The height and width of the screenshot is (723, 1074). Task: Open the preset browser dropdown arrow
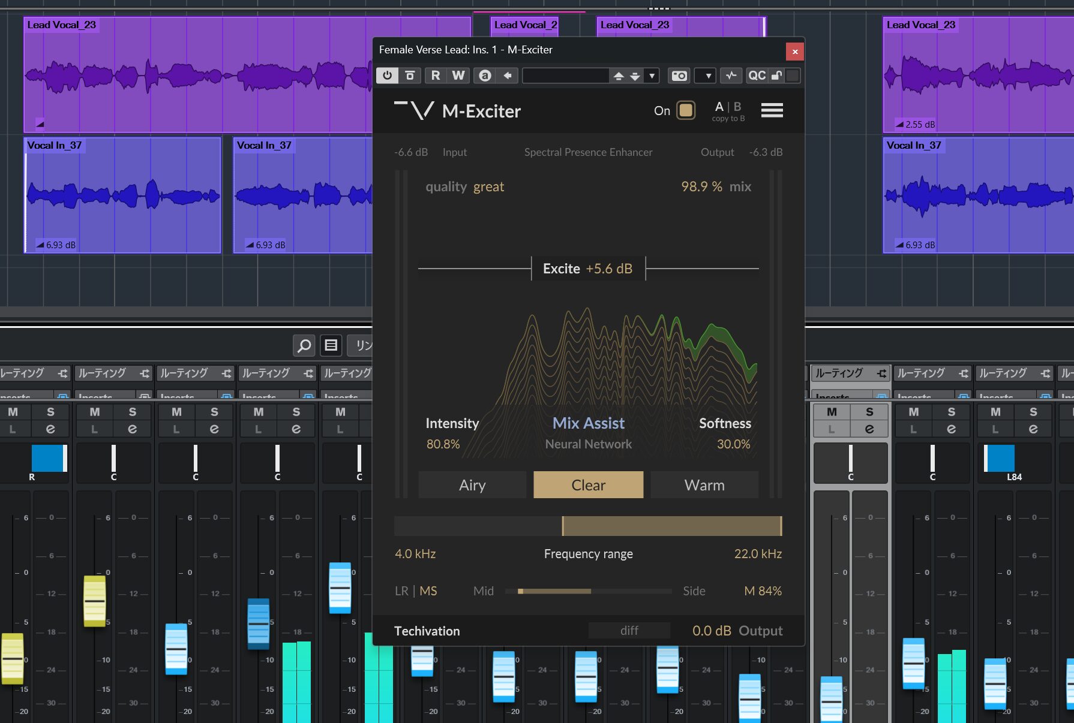coord(652,76)
